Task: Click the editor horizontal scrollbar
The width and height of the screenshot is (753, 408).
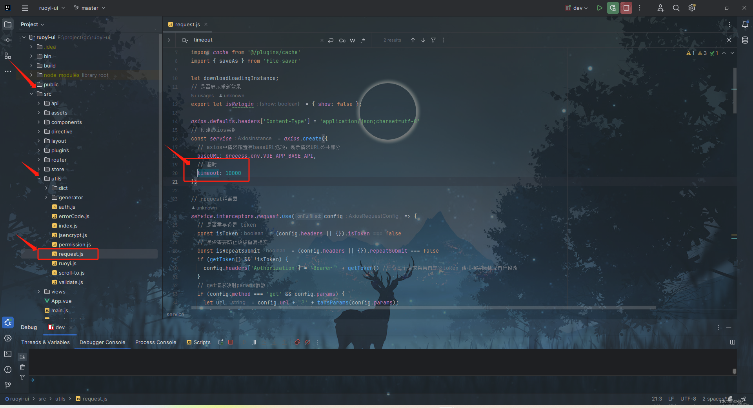Action: pos(424,308)
